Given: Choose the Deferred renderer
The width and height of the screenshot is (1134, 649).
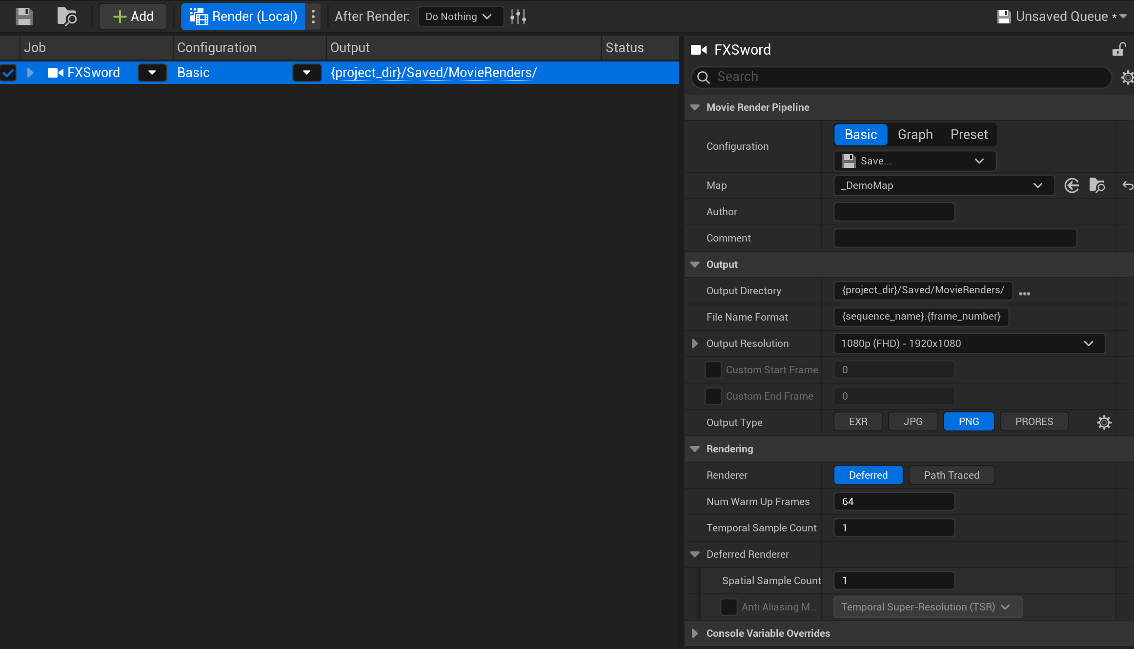Looking at the screenshot, I should (x=869, y=475).
